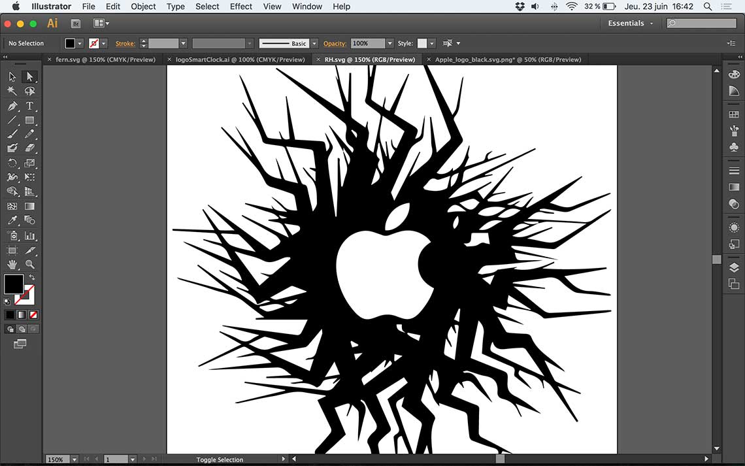Viewport: 745px width, 466px height.
Task: Select the Rotate tool
Action: (x=12, y=163)
